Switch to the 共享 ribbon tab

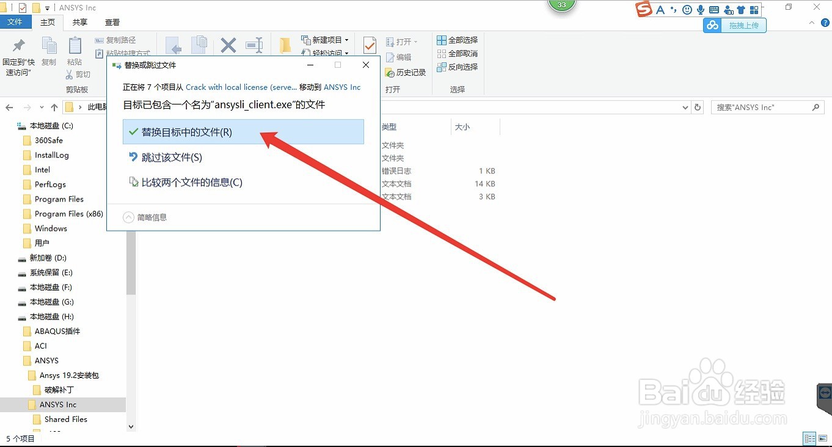point(79,22)
